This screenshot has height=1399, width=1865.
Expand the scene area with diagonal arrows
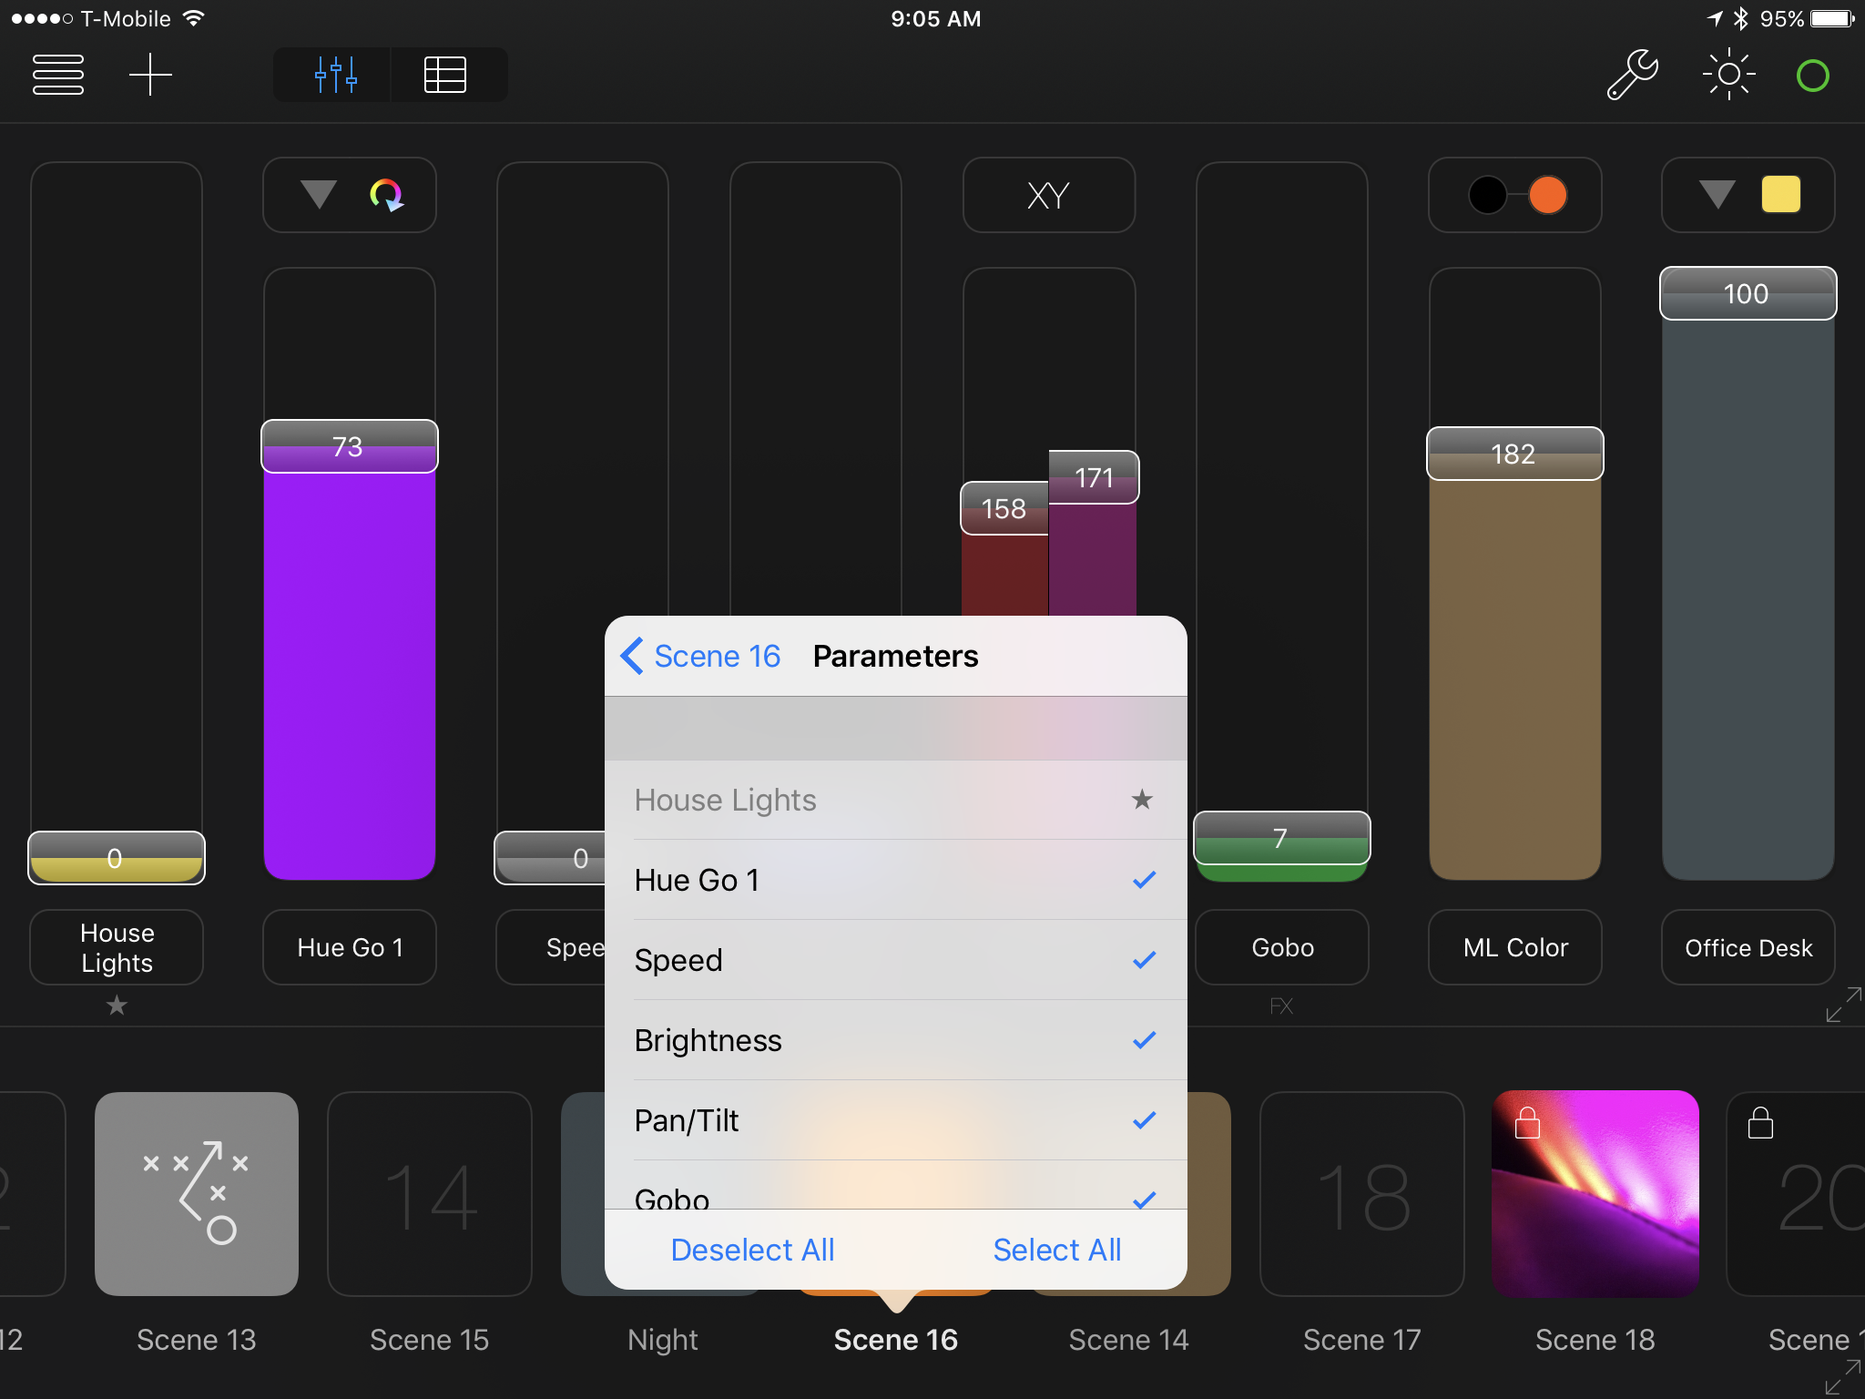pyautogui.click(x=1842, y=1377)
